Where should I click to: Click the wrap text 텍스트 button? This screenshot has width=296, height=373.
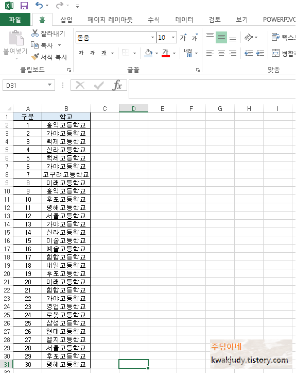click(284, 37)
